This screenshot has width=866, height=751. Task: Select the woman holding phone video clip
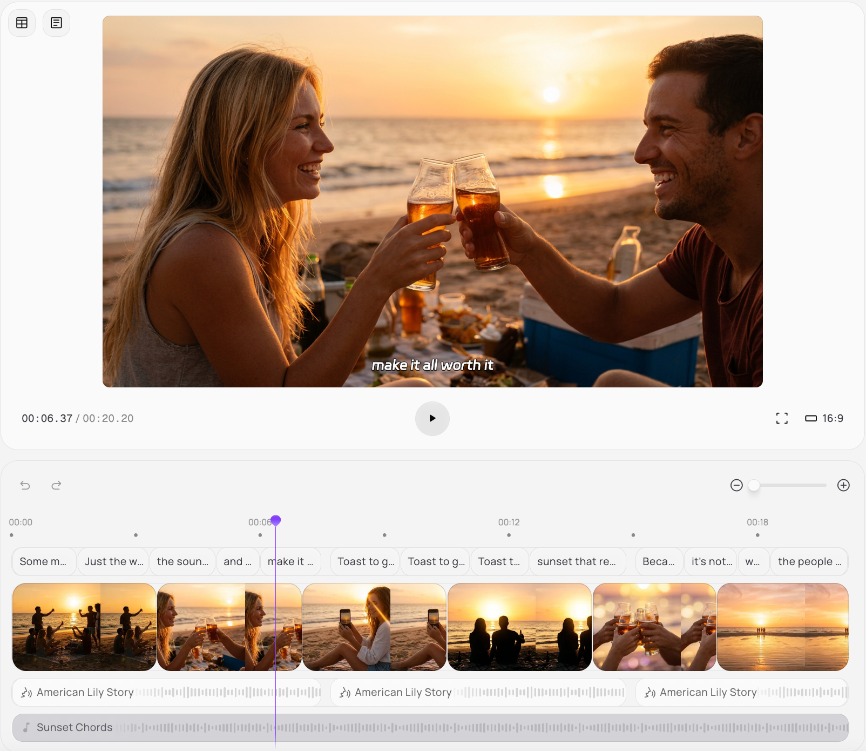pos(374,627)
